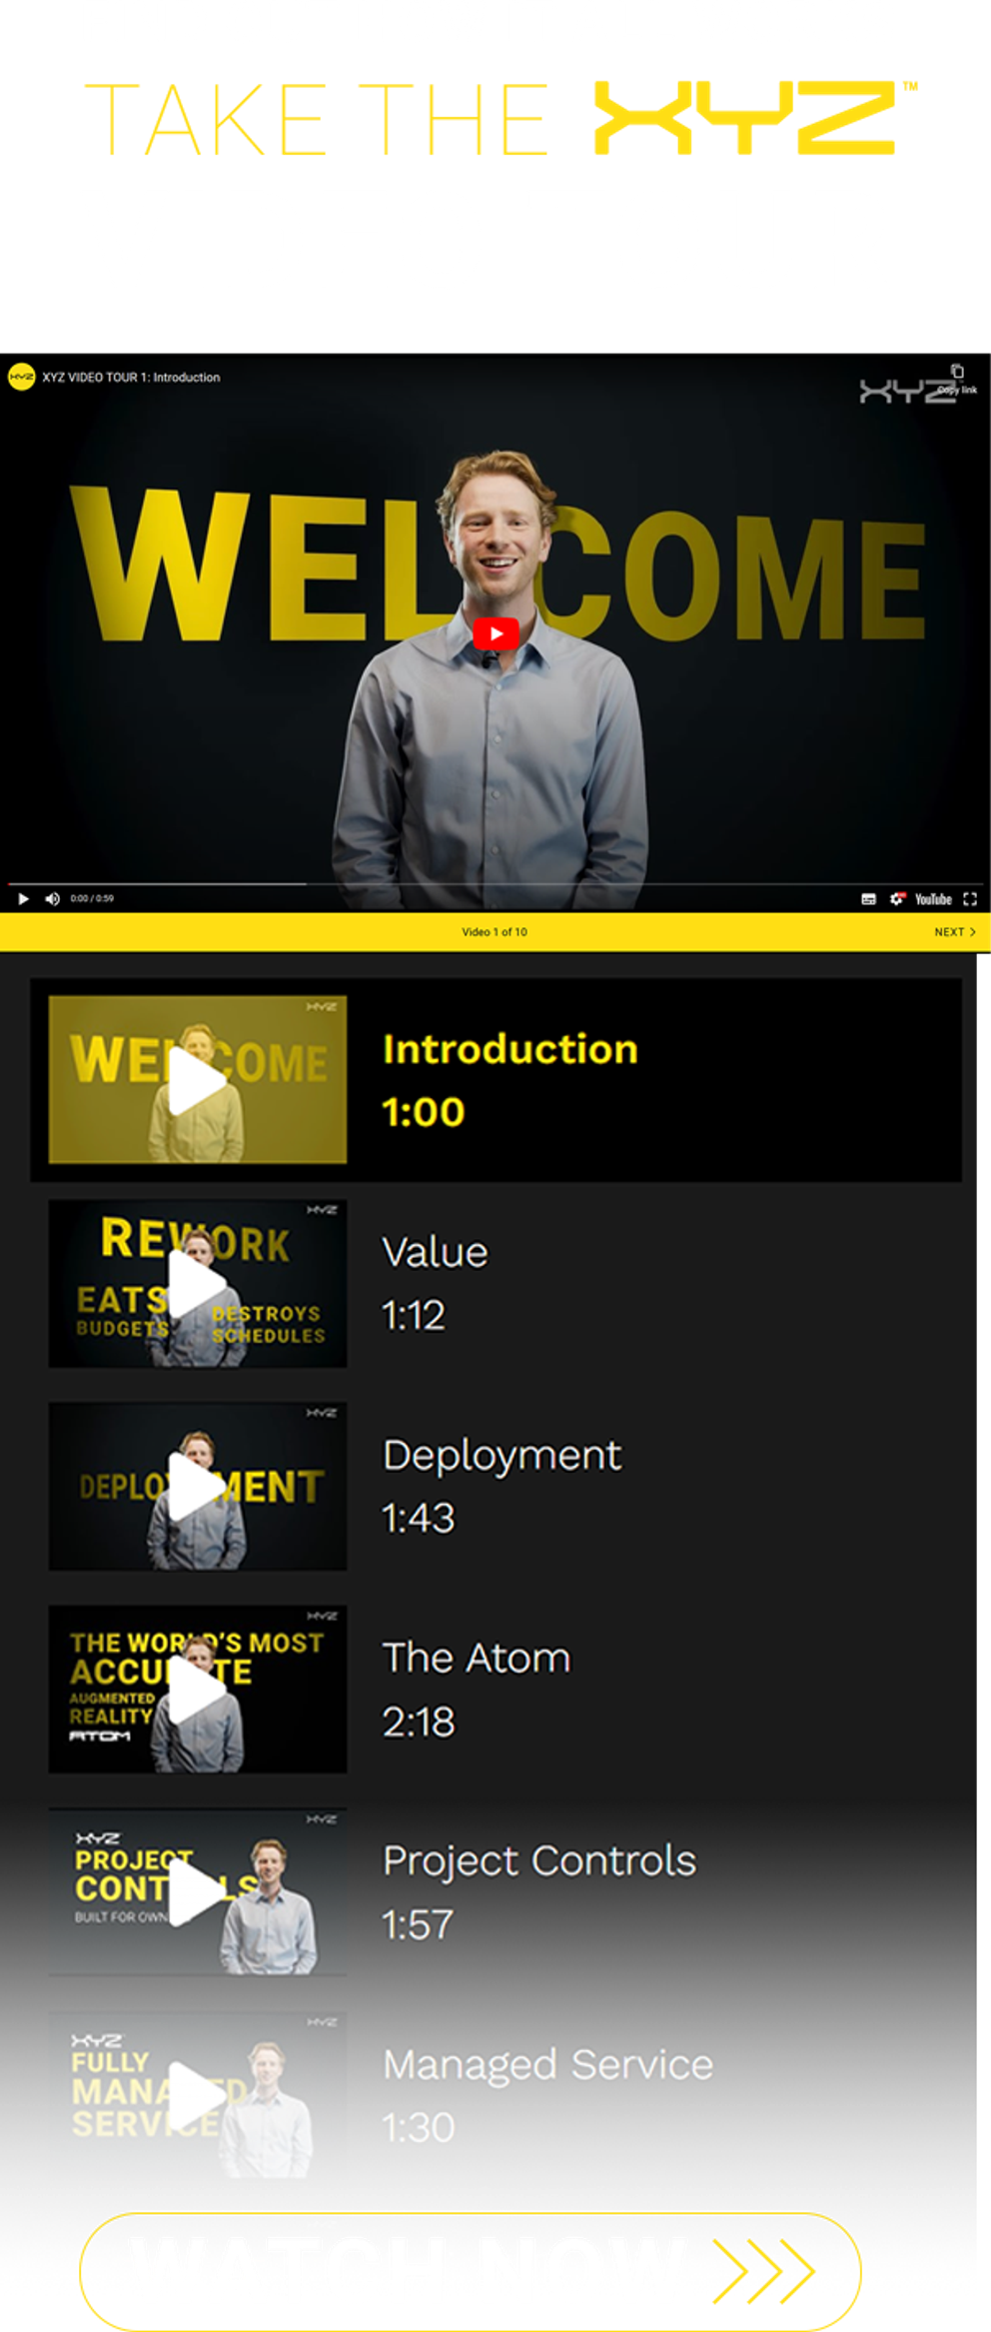Screen dimensions: 991x2332
Task: Click the video title XYZ VIDEO TOUR 1
Action: (131, 378)
